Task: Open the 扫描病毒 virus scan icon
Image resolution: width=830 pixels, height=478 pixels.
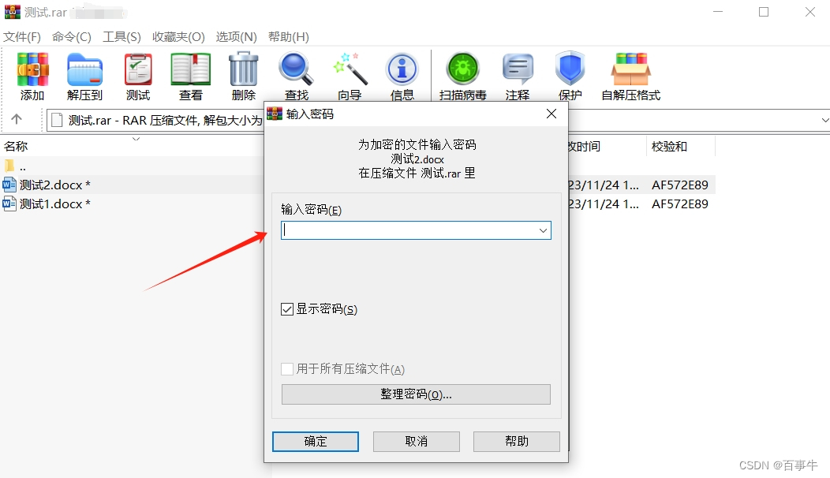Action: (x=463, y=69)
